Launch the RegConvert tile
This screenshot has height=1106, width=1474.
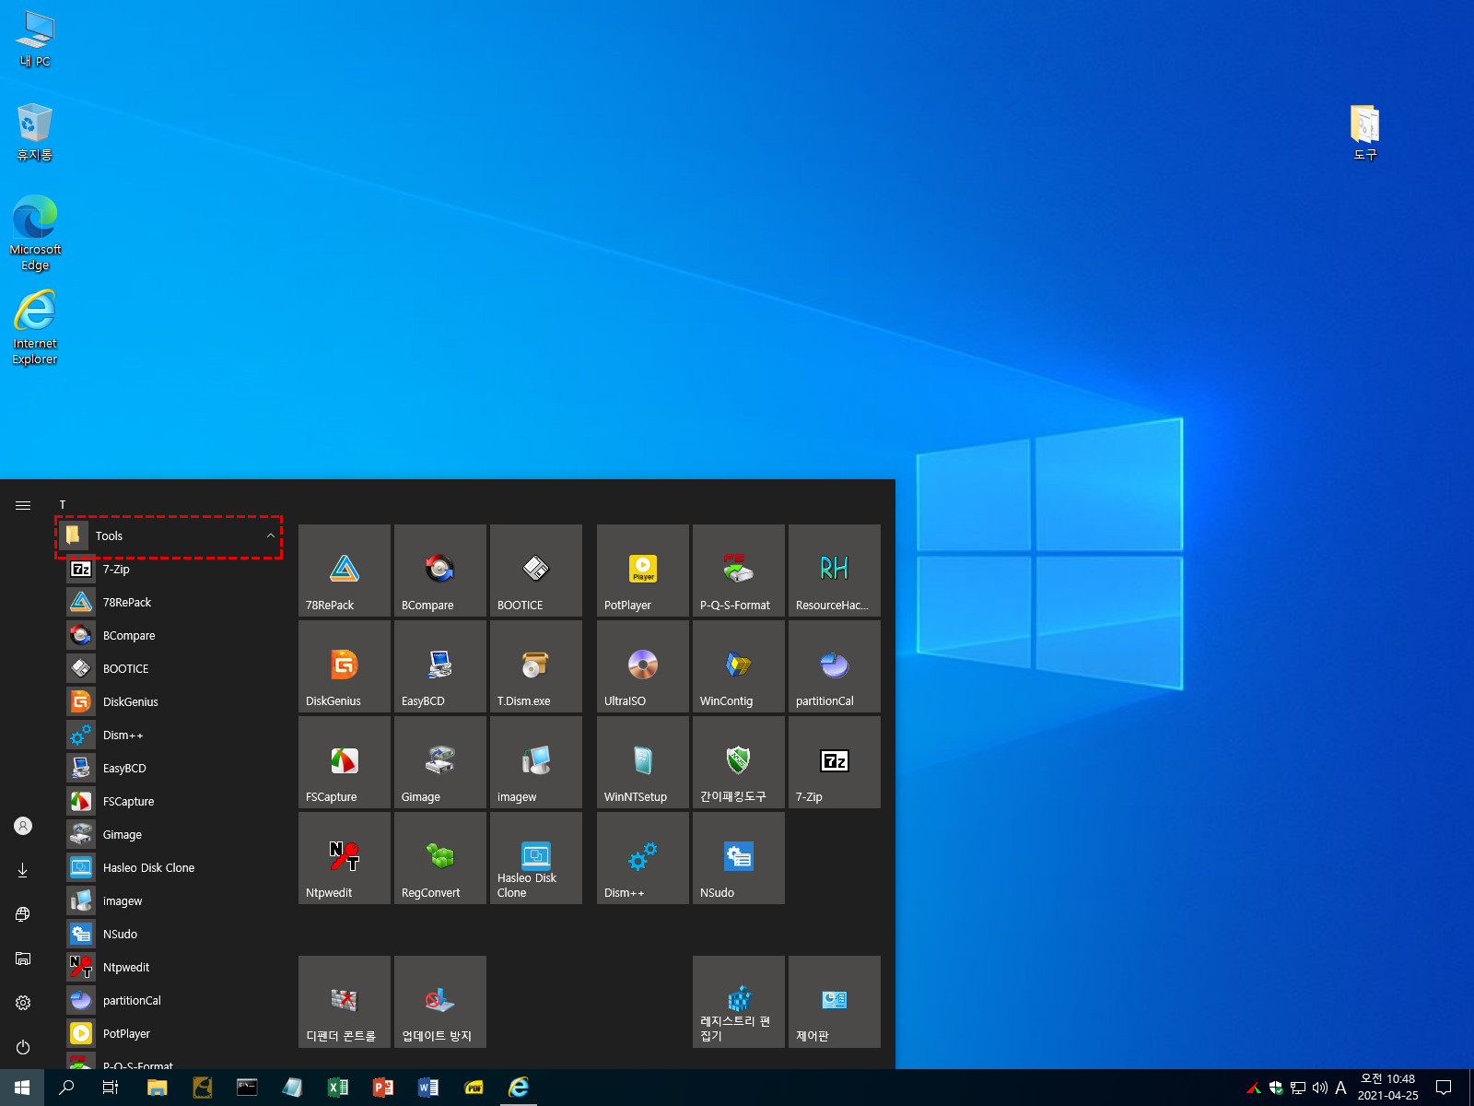click(x=440, y=858)
